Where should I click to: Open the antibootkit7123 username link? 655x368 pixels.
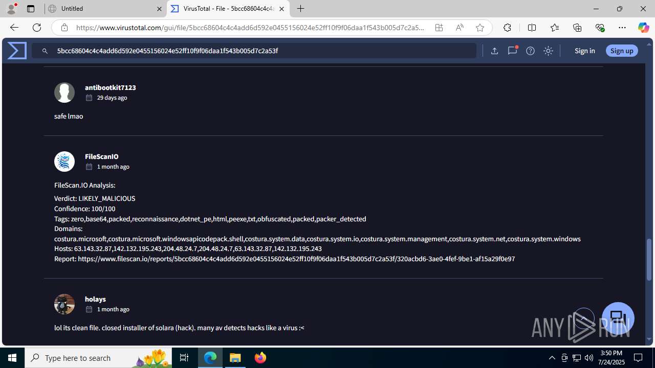(x=110, y=87)
